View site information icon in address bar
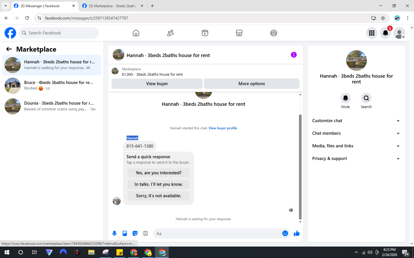 pyautogui.click(x=39, y=18)
